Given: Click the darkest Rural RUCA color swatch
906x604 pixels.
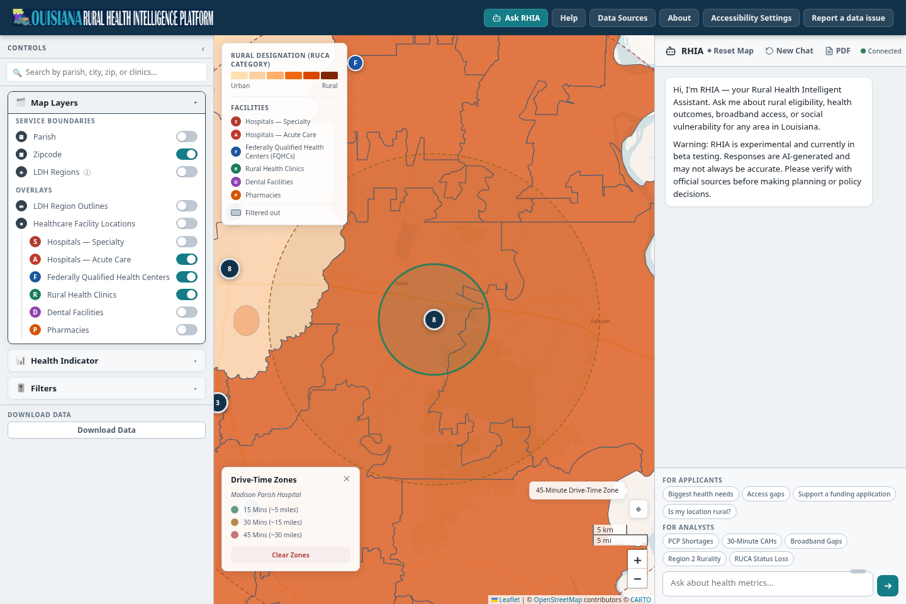Looking at the screenshot, I should click(x=329, y=75).
